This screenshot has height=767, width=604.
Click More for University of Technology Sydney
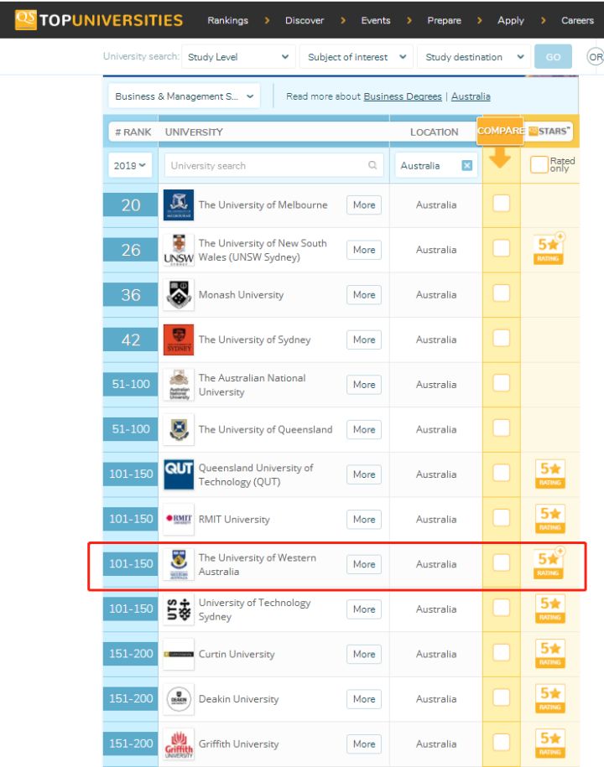364,609
